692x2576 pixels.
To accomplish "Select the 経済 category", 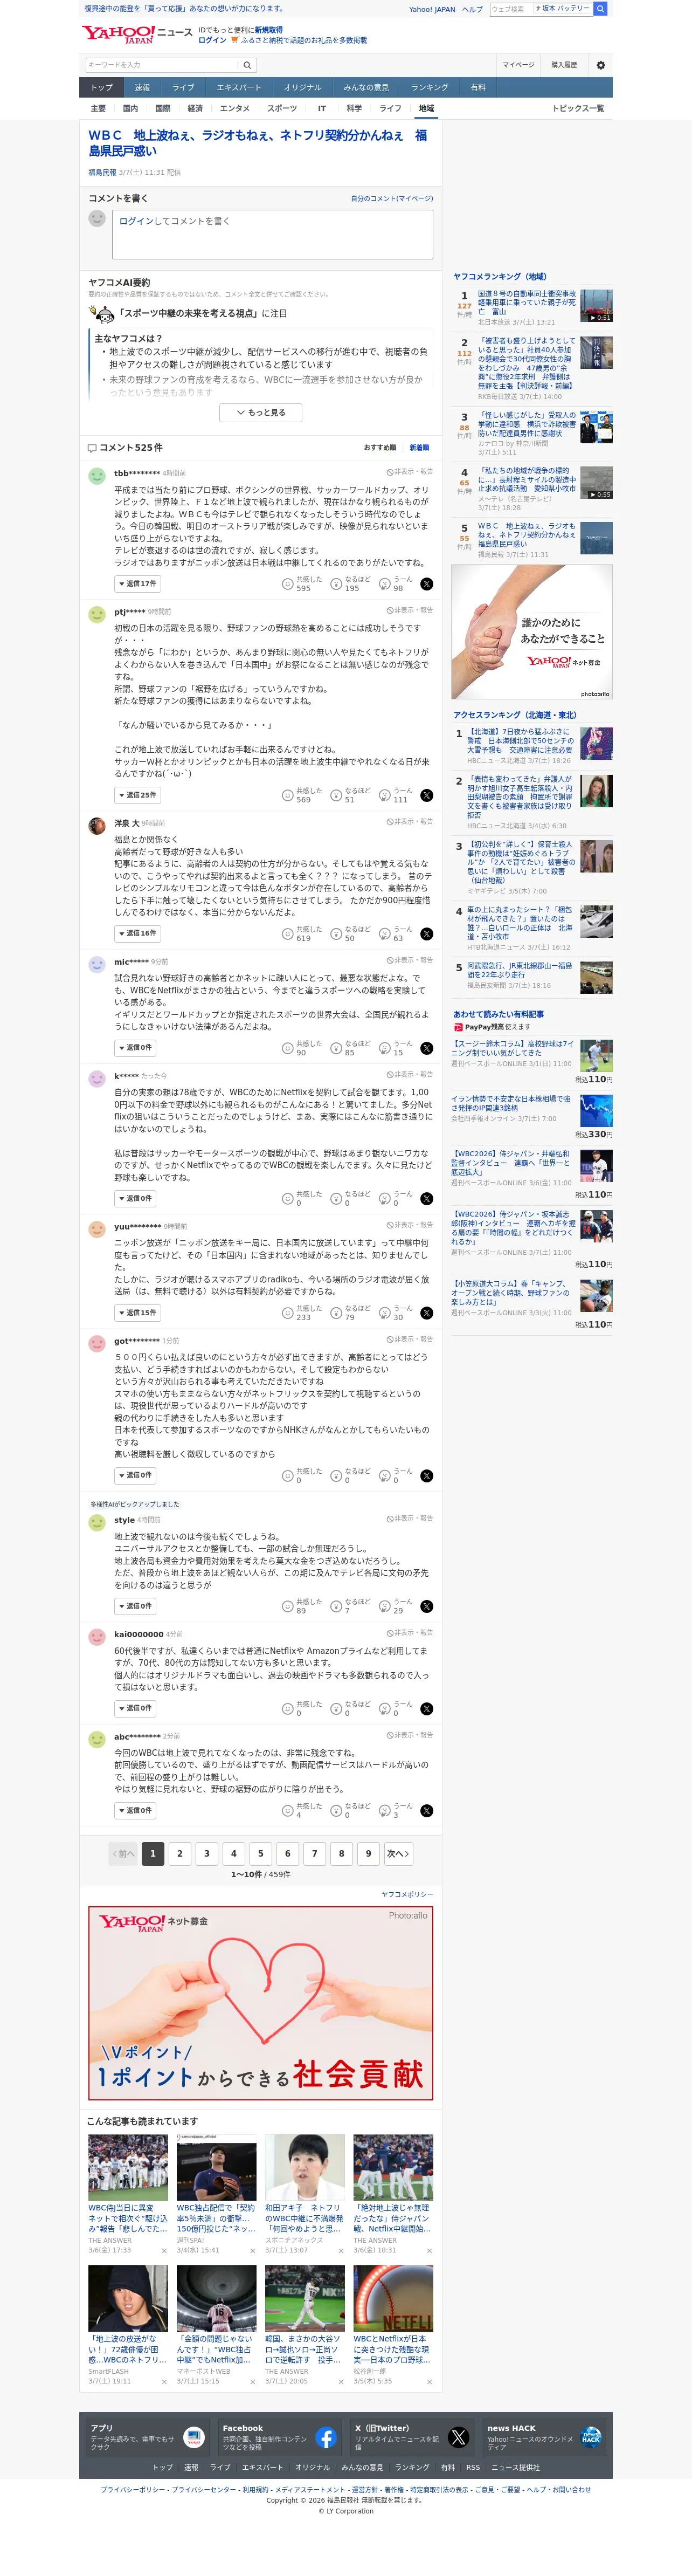I will (x=195, y=108).
